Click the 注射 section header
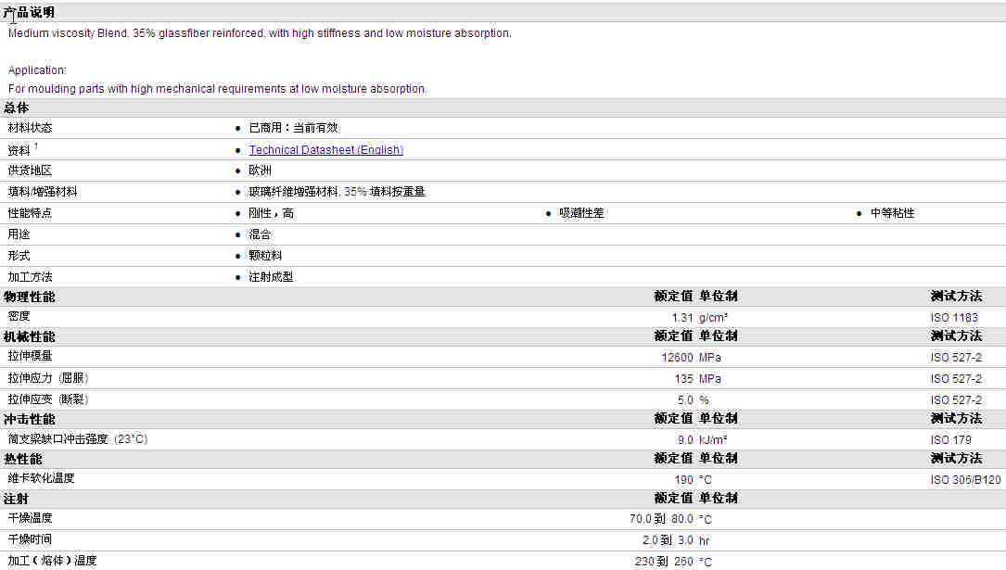 click(x=16, y=499)
